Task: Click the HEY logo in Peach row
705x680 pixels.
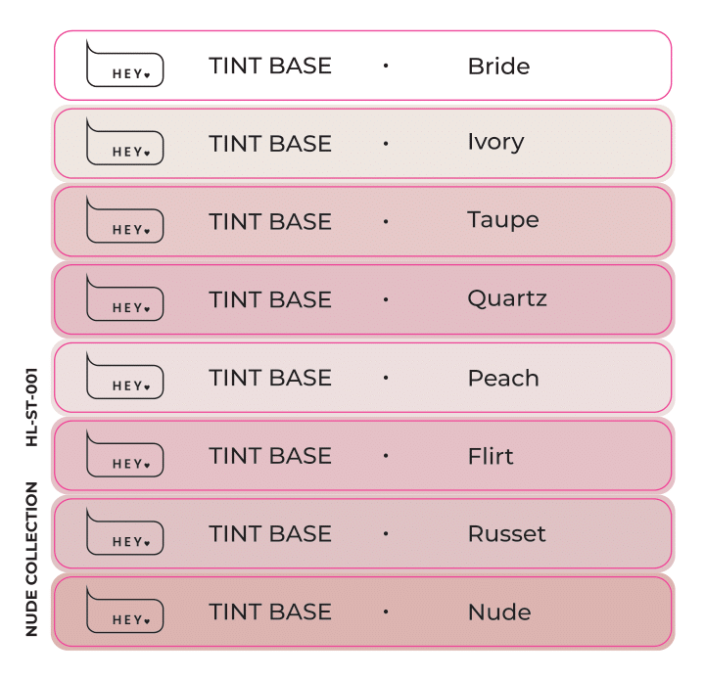Action: pos(125,376)
